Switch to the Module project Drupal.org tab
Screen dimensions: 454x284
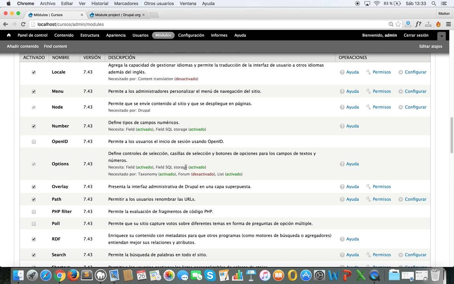point(117,15)
